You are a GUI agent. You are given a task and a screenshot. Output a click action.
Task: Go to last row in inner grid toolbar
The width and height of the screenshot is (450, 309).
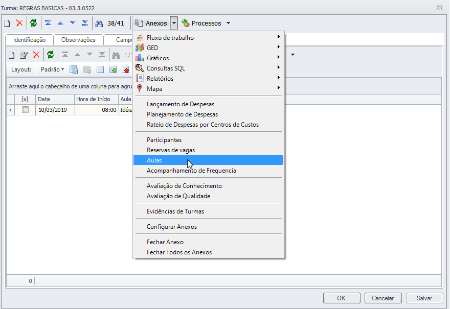pos(102,55)
